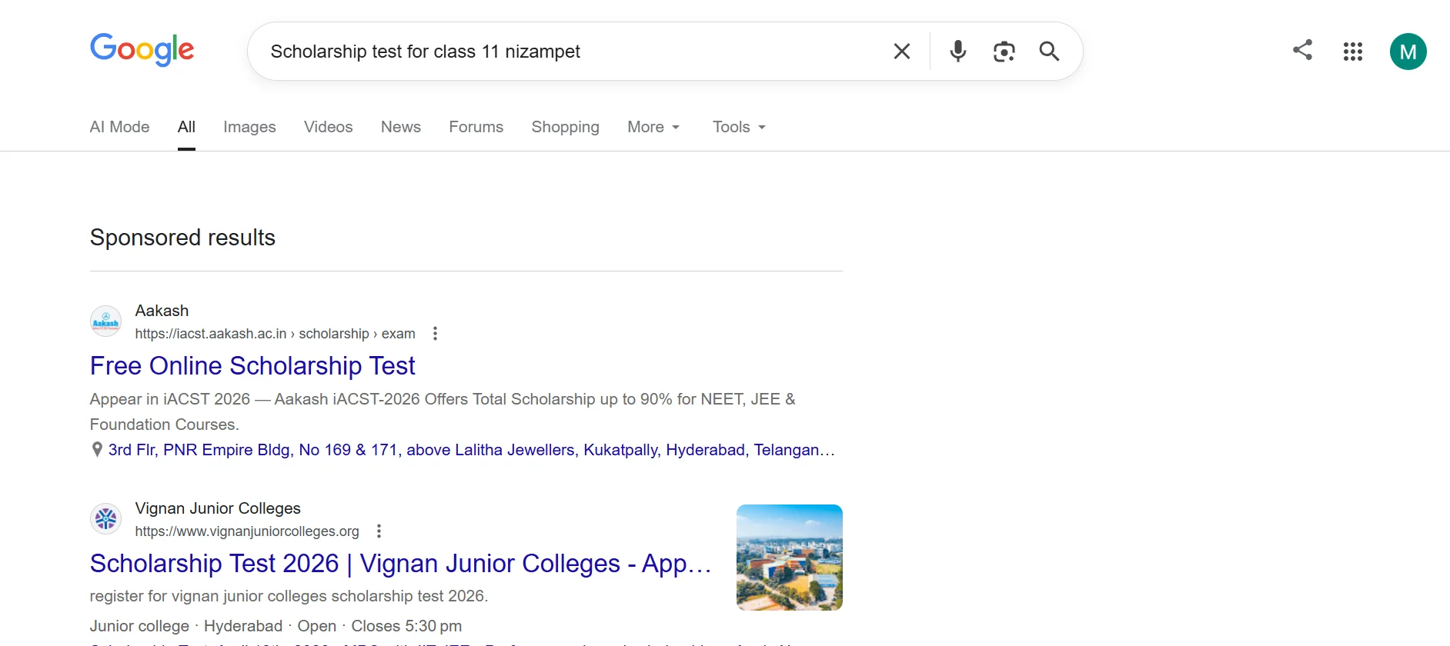Open the Aakash Kukatpally address link
This screenshot has width=1450, height=646.
(471, 450)
